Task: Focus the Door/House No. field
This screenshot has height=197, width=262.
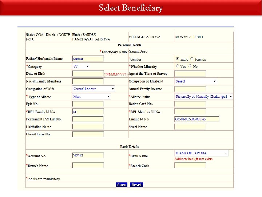Action: pos(88,134)
